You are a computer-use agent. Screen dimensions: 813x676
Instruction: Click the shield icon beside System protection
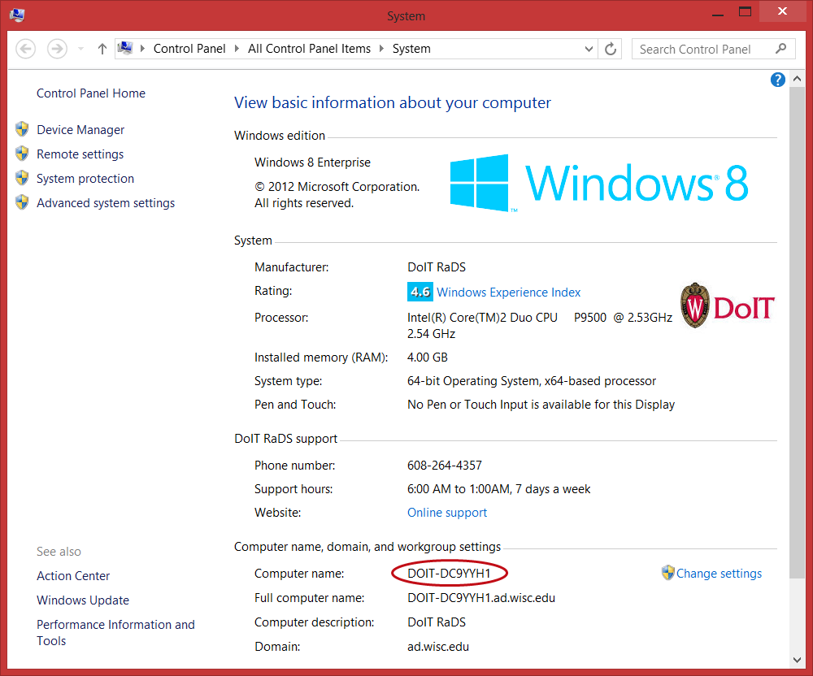click(22, 178)
